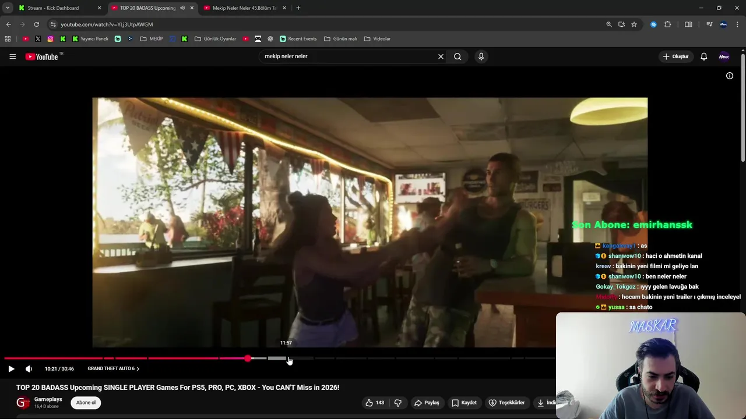Go back in browser history
The height and width of the screenshot is (419, 746).
pos(8,24)
